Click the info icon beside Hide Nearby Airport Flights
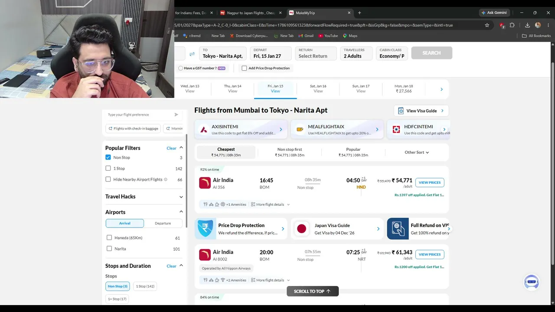The width and height of the screenshot is (555, 312). click(x=166, y=179)
